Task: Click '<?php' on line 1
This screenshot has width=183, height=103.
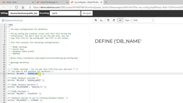Action: coord(10,25)
